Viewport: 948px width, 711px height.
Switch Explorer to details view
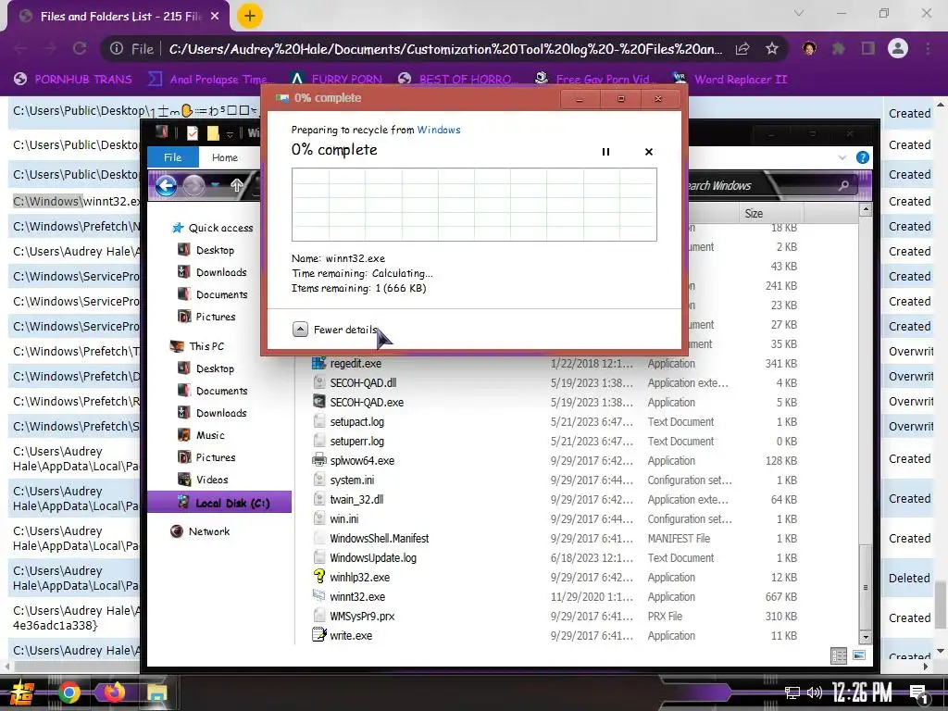839,656
